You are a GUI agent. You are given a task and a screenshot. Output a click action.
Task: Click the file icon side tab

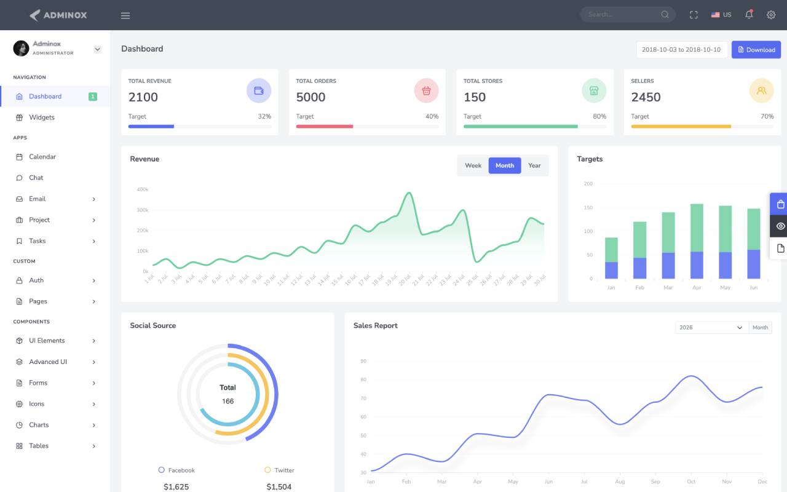[x=781, y=248]
